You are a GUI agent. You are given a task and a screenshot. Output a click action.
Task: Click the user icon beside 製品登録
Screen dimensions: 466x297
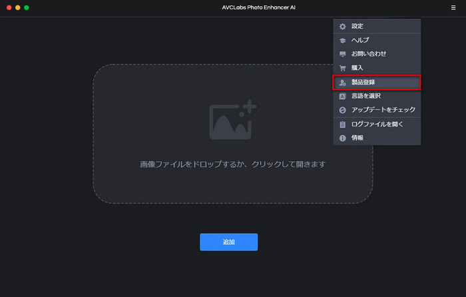[342, 83]
